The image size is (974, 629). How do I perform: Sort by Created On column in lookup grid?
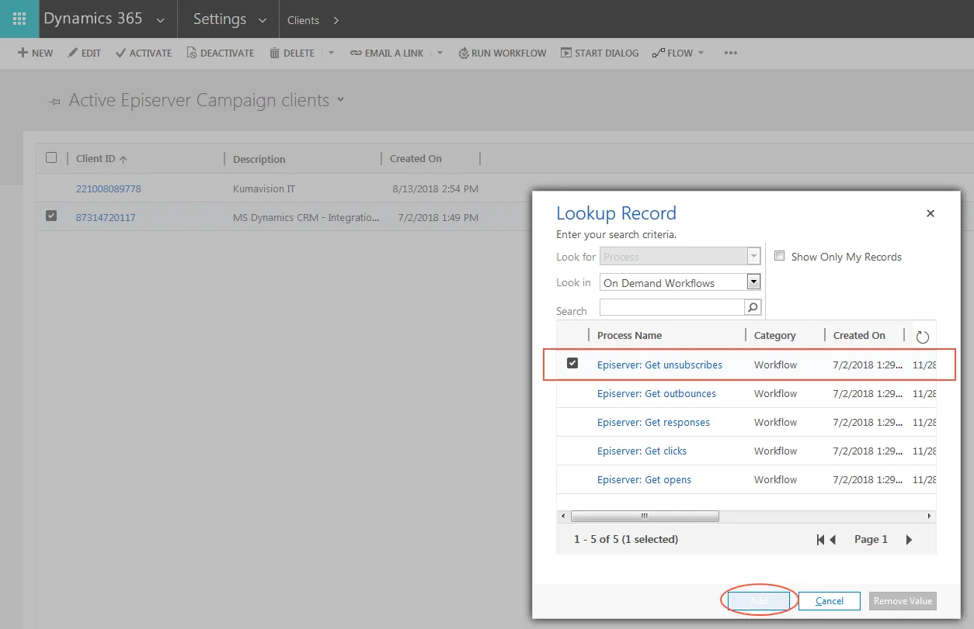(859, 335)
